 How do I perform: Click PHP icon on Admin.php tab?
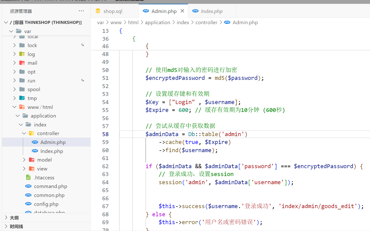point(146,11)
